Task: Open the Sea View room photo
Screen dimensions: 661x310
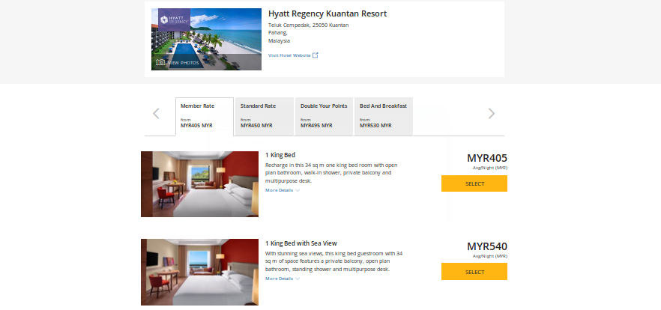Action: point(199,272)
